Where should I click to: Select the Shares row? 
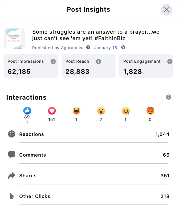tap(88, 176)
